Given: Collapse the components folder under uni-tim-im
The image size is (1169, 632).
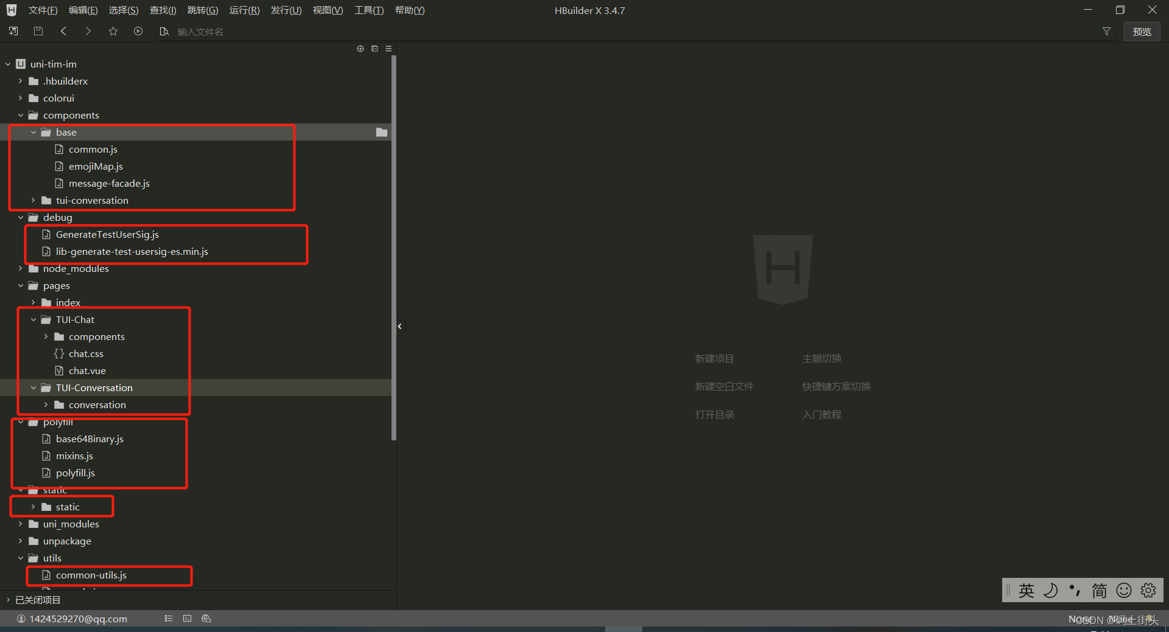Looking at the screenshot, I should [21, 115].
